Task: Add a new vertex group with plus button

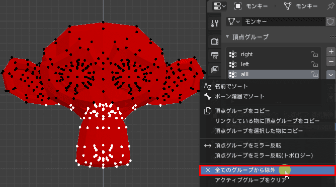Action: coord(331,52)
